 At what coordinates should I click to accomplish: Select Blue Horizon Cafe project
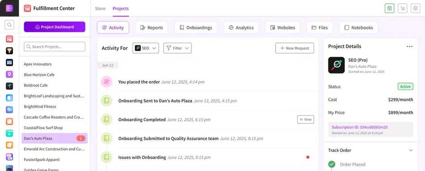tap(39, 75)
